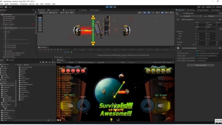The image size is (222, 125).
Task: Collapse Main Camera in the Hierarchy
Action: pyautogui.click(x=2, y=24)
